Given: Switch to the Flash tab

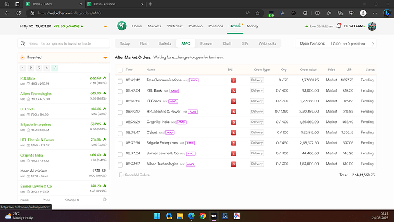Looking at the screenshot, I should pyautogui.click(x=144, y=43).
